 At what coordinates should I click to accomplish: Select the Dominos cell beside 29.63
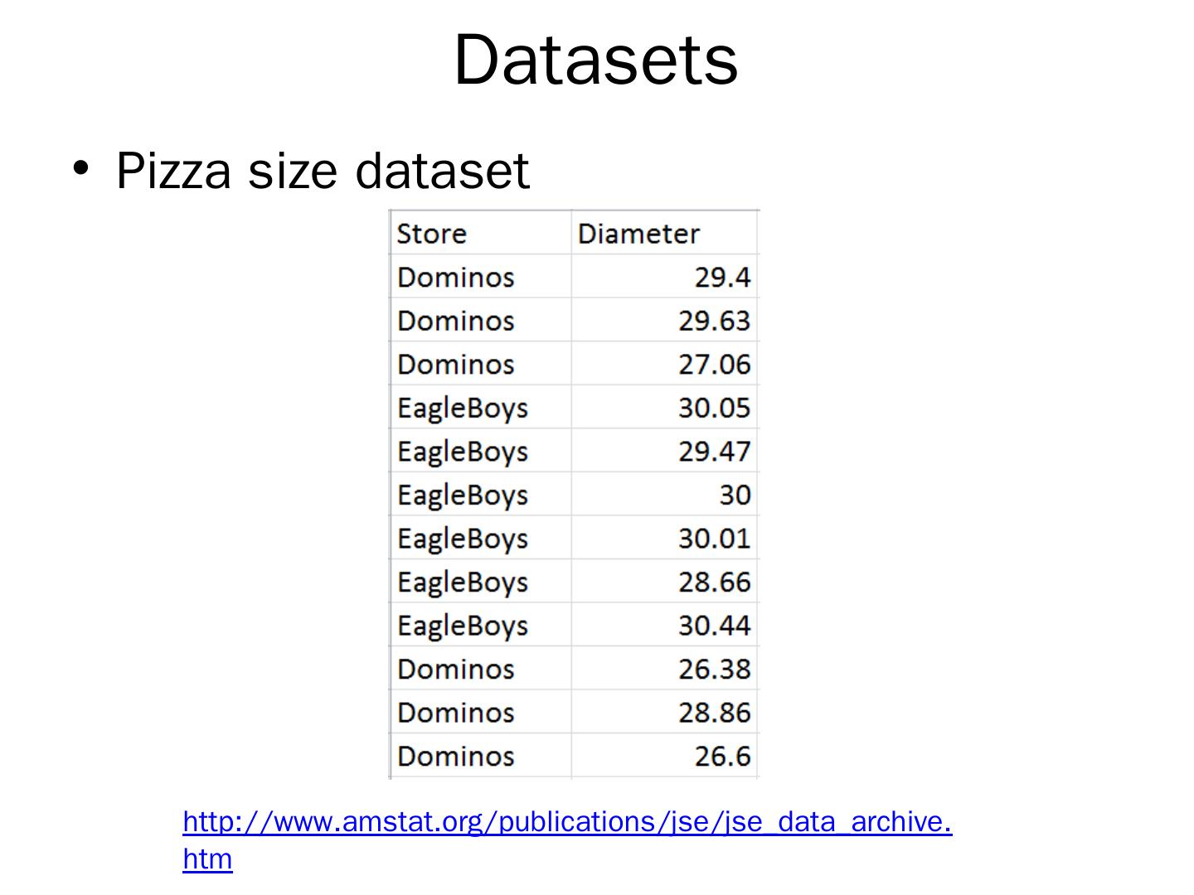pos(456,321)
